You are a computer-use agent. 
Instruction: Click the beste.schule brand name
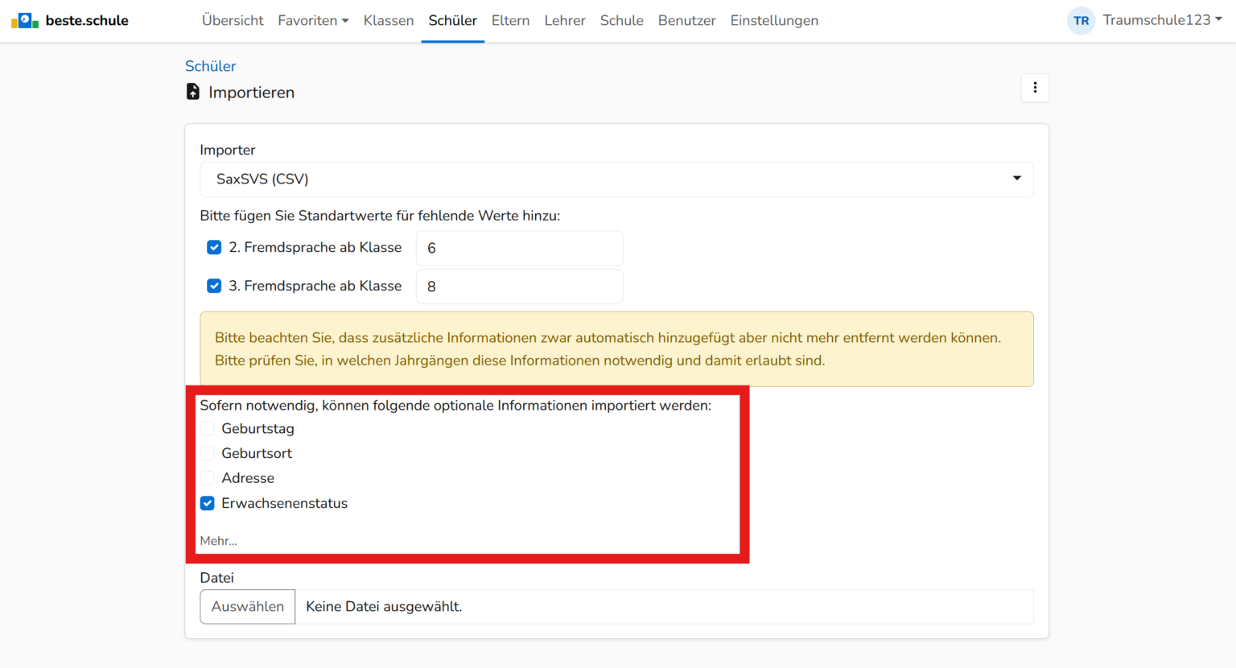tap(87, 21)
